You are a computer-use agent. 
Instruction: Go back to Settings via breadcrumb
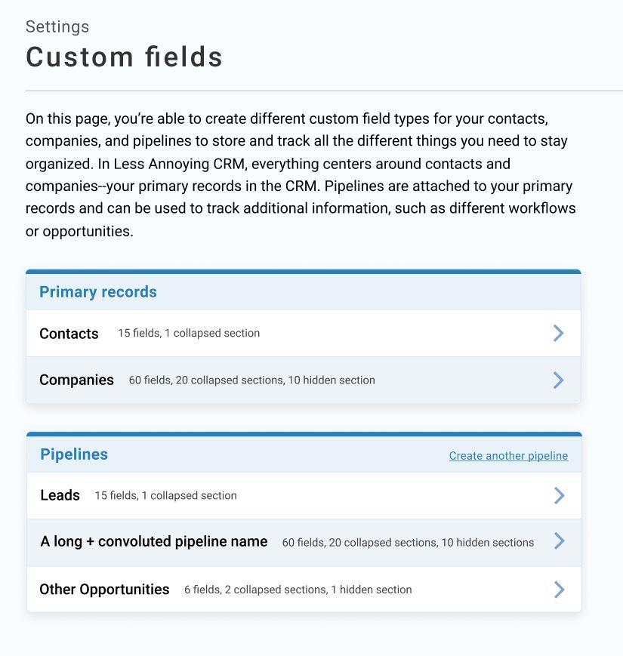pyautogui.click(x=57, y=26)
